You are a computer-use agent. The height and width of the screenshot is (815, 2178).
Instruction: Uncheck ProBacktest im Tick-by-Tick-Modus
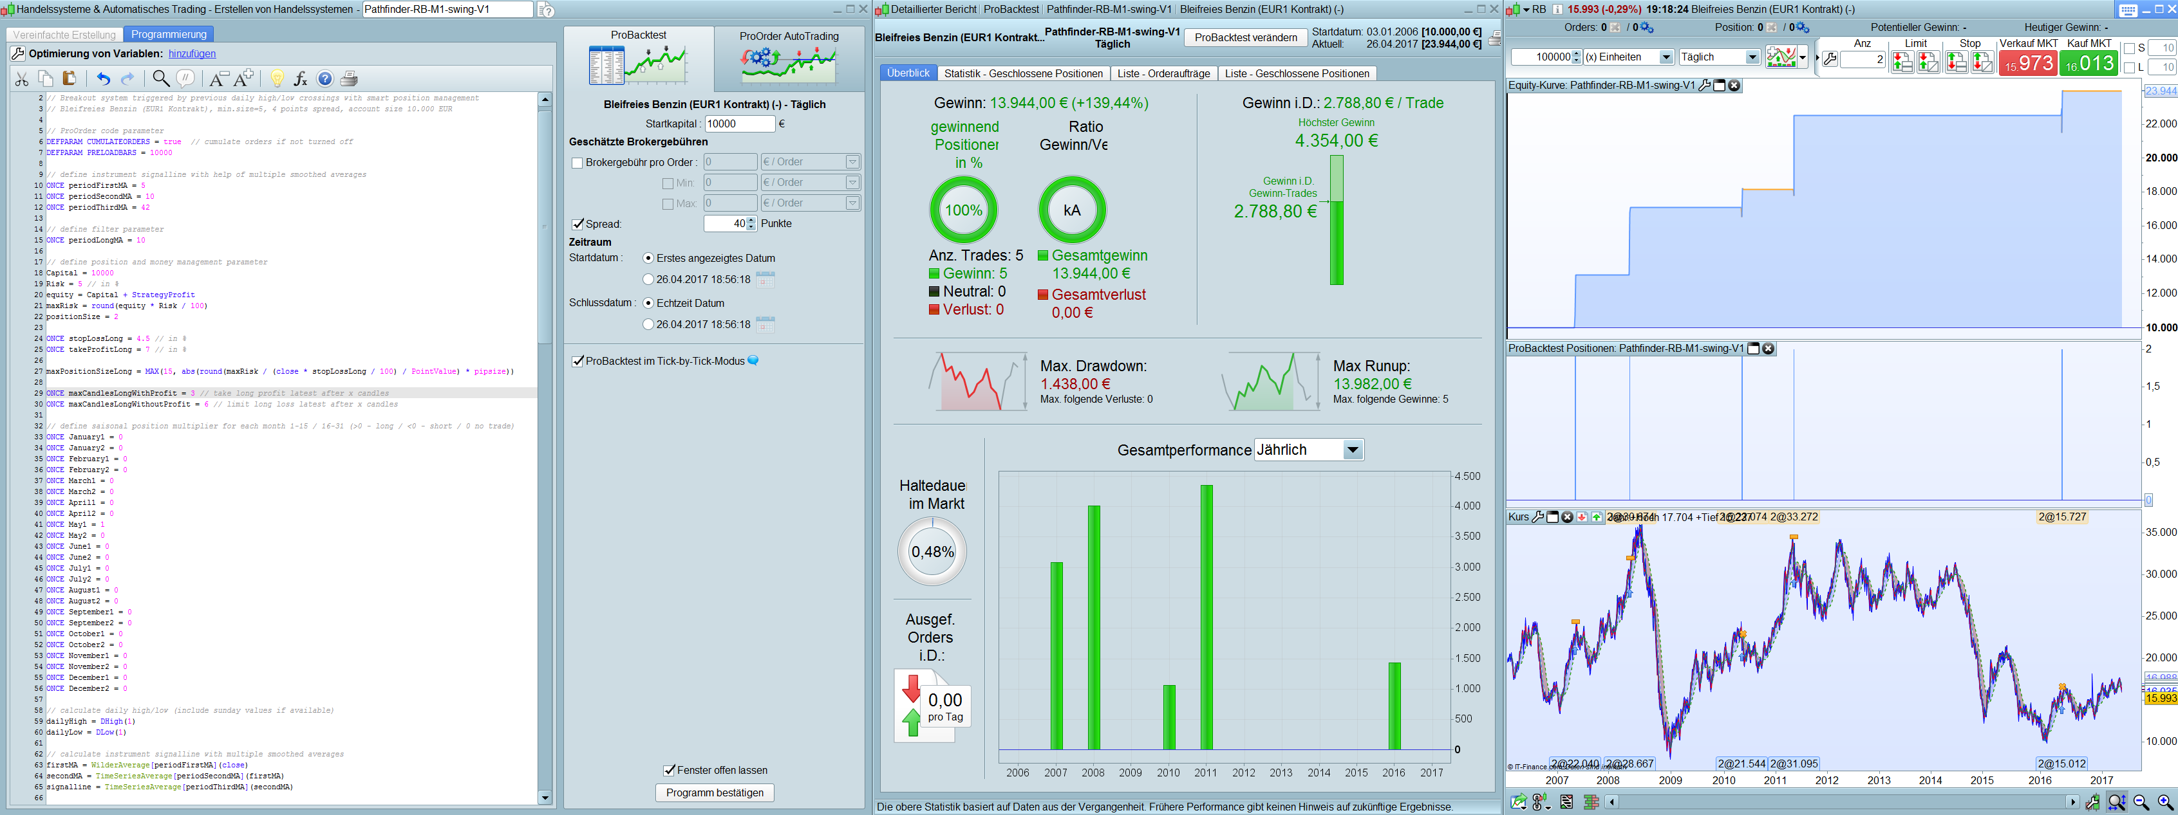[577, 361]
